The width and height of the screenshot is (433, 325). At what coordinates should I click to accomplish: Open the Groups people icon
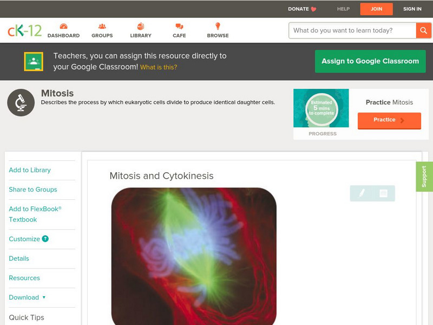(x=102, y=26)
